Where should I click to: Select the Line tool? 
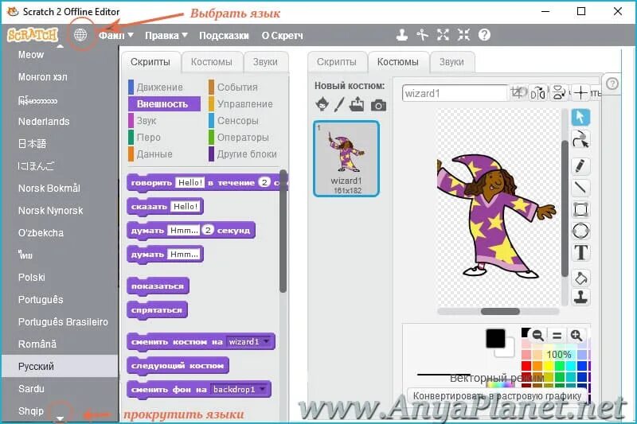580,188
